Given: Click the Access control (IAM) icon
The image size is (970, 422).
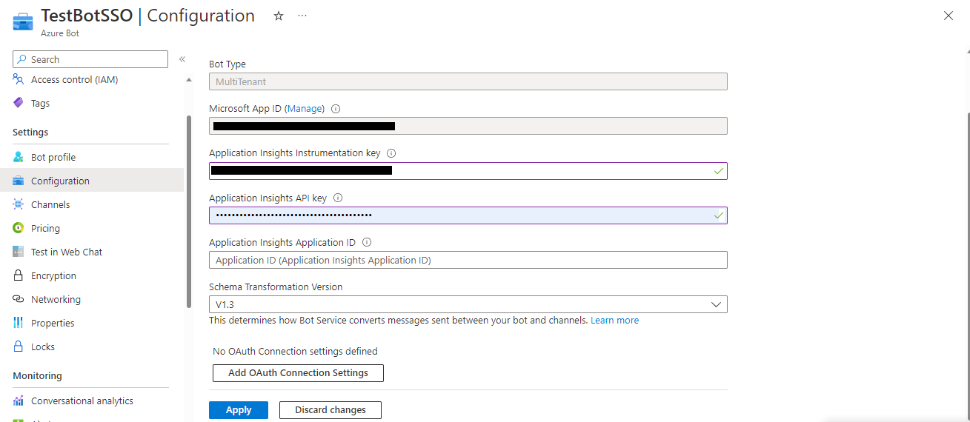Looking at the screenshot, I should (x=19, y=79).
